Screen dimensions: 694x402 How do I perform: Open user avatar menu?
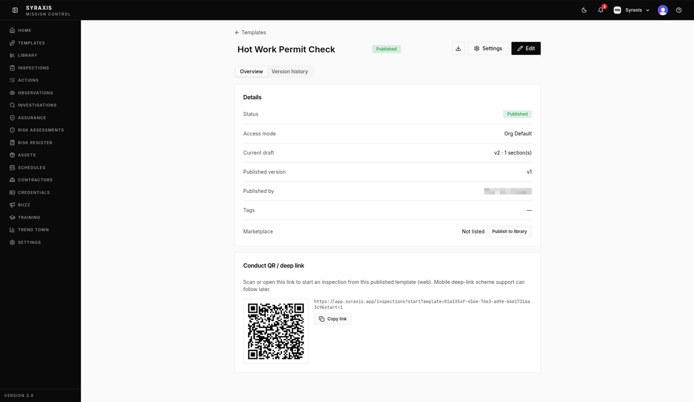pos(663,10)
